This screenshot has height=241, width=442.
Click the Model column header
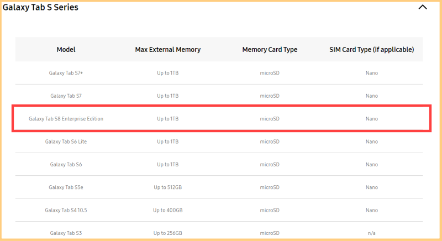point(66,50)
